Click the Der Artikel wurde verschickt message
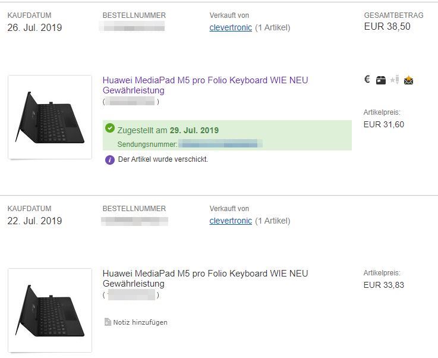 coord(163,159)
